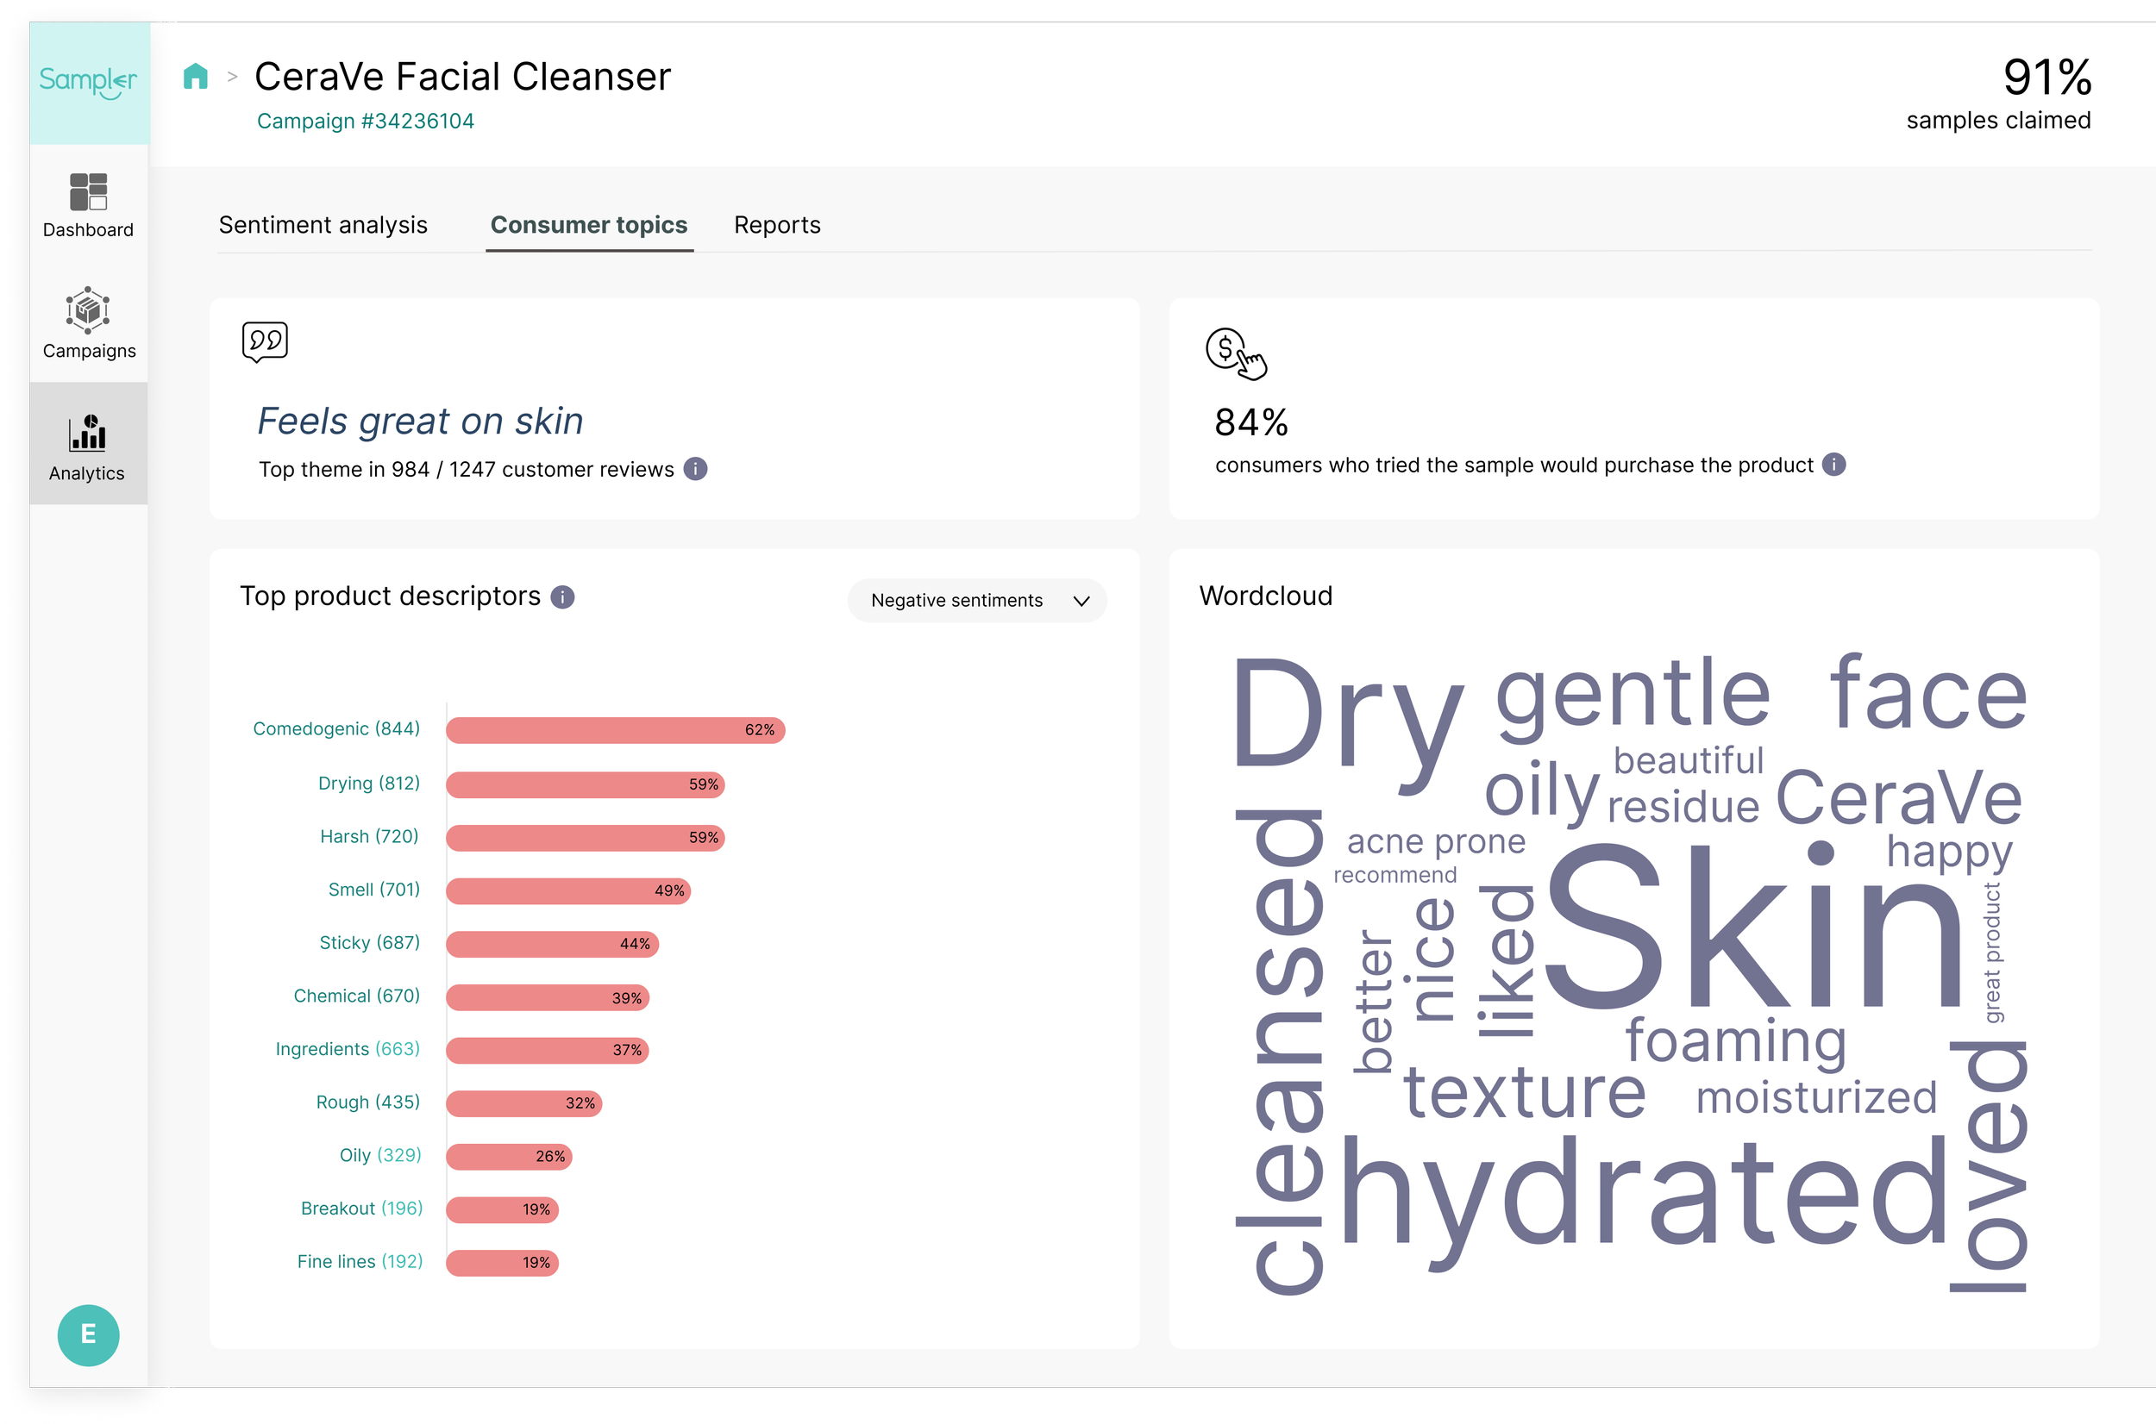Image resolution: width=2156 pixels, height=1424 pixels.
Task: Switch to Sentiment analysis tab
Action: coord(323,224)
